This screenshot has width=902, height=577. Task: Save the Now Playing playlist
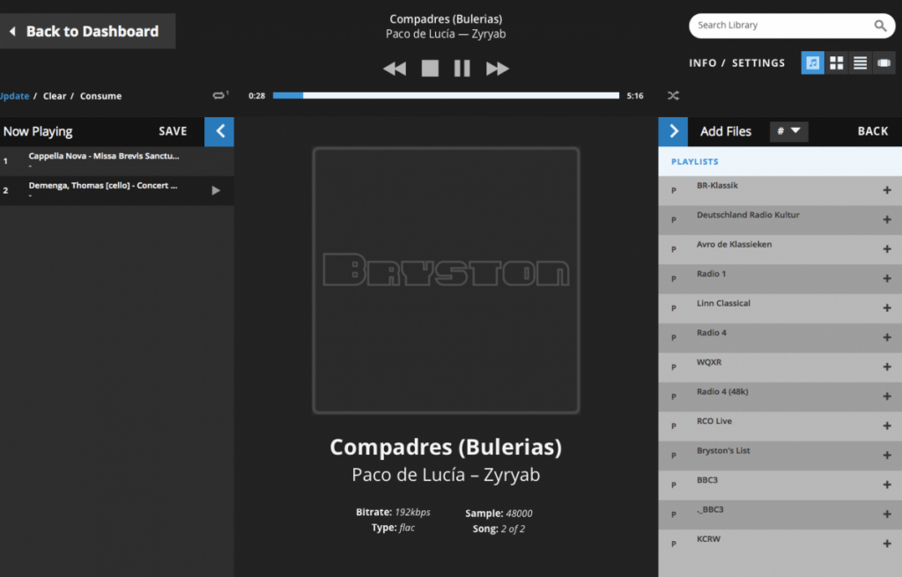(173, 131)
